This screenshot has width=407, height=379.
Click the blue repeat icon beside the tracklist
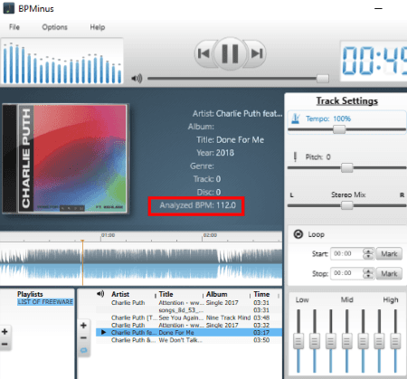[83, 350]
